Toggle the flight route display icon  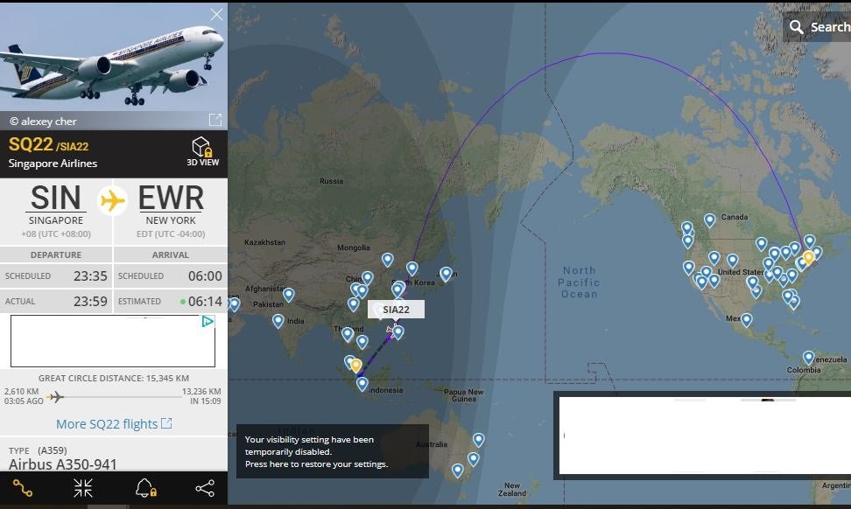point(23,488)
